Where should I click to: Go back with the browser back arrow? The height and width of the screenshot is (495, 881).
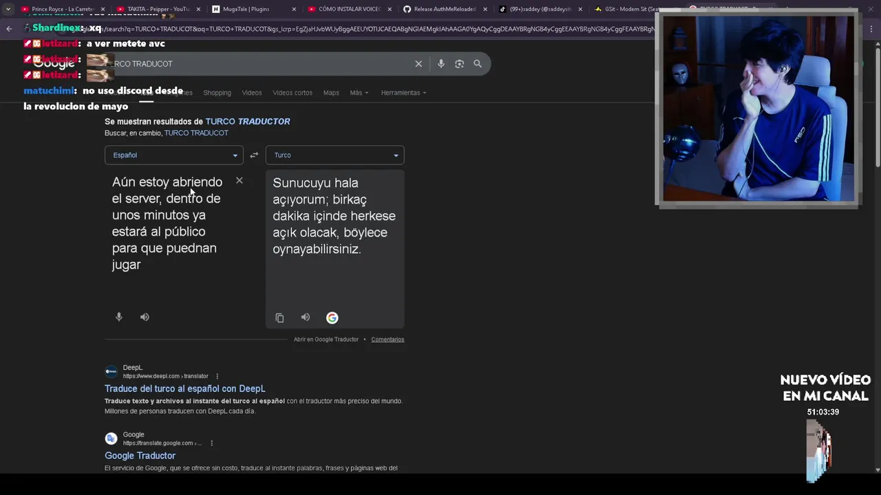(9, 29)
